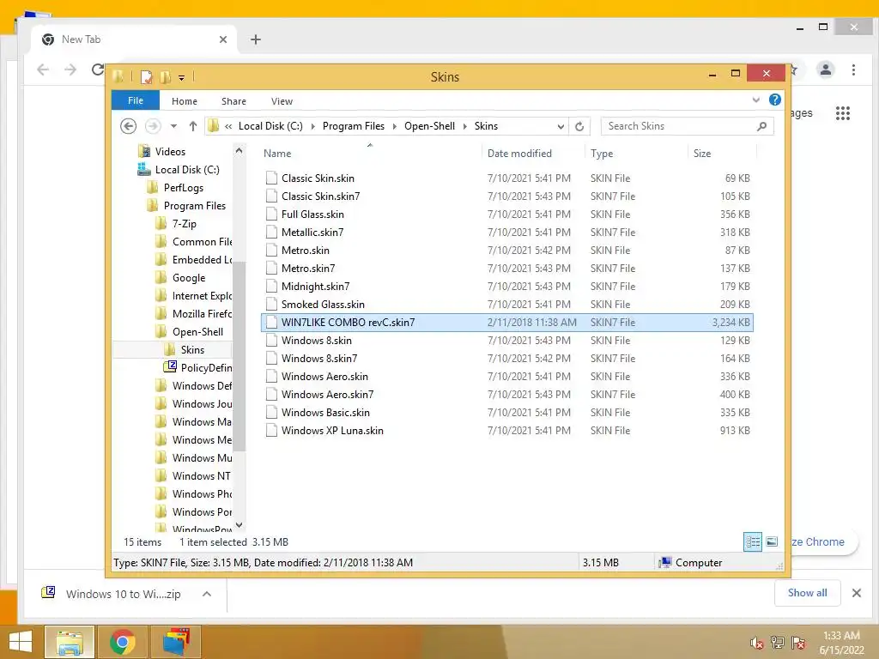Refresh the Skins folder view
Screen dimensions: 879x659
point(579,127)
